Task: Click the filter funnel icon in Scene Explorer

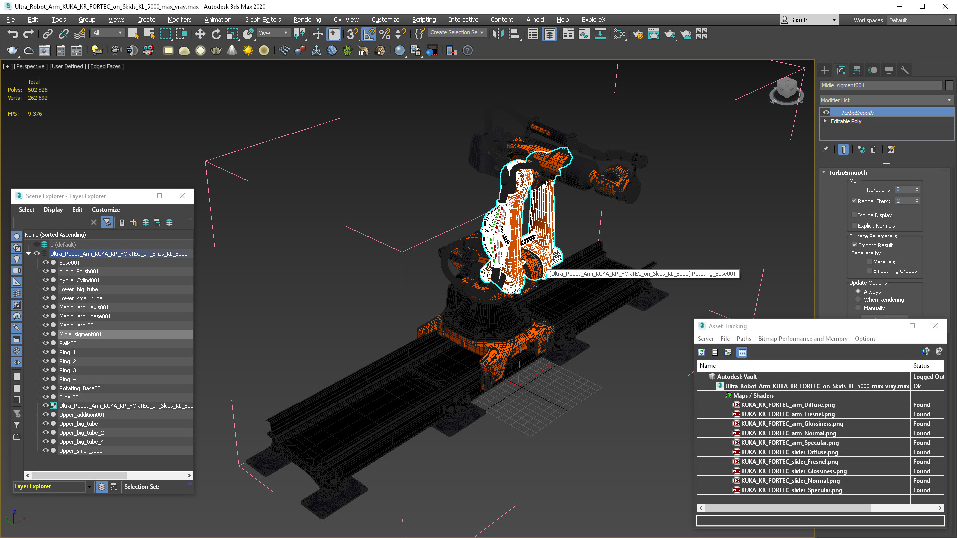Action: point(107,222)
